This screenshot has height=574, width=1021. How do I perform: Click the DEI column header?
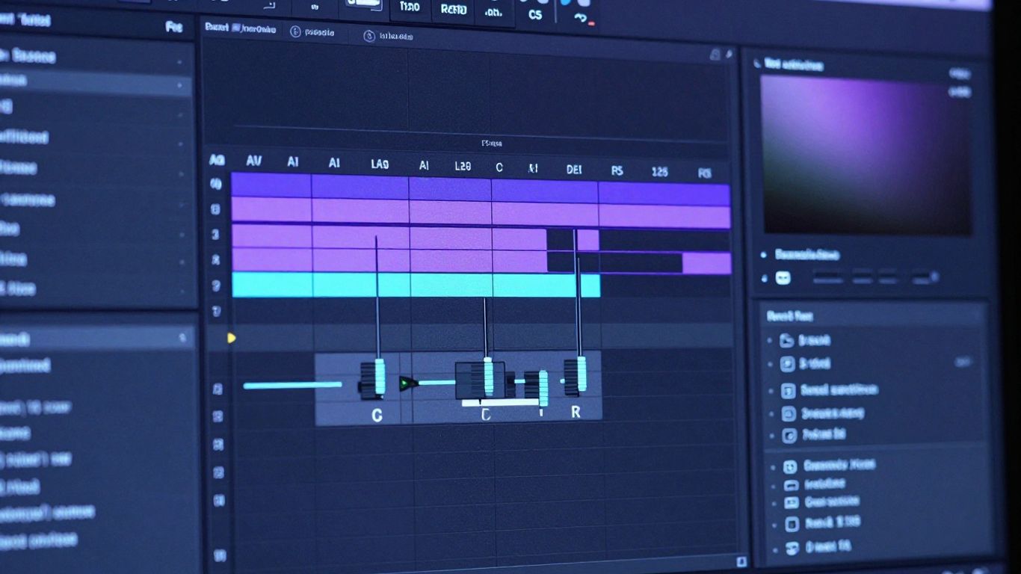pyautogui.click(x=574, y=170)
